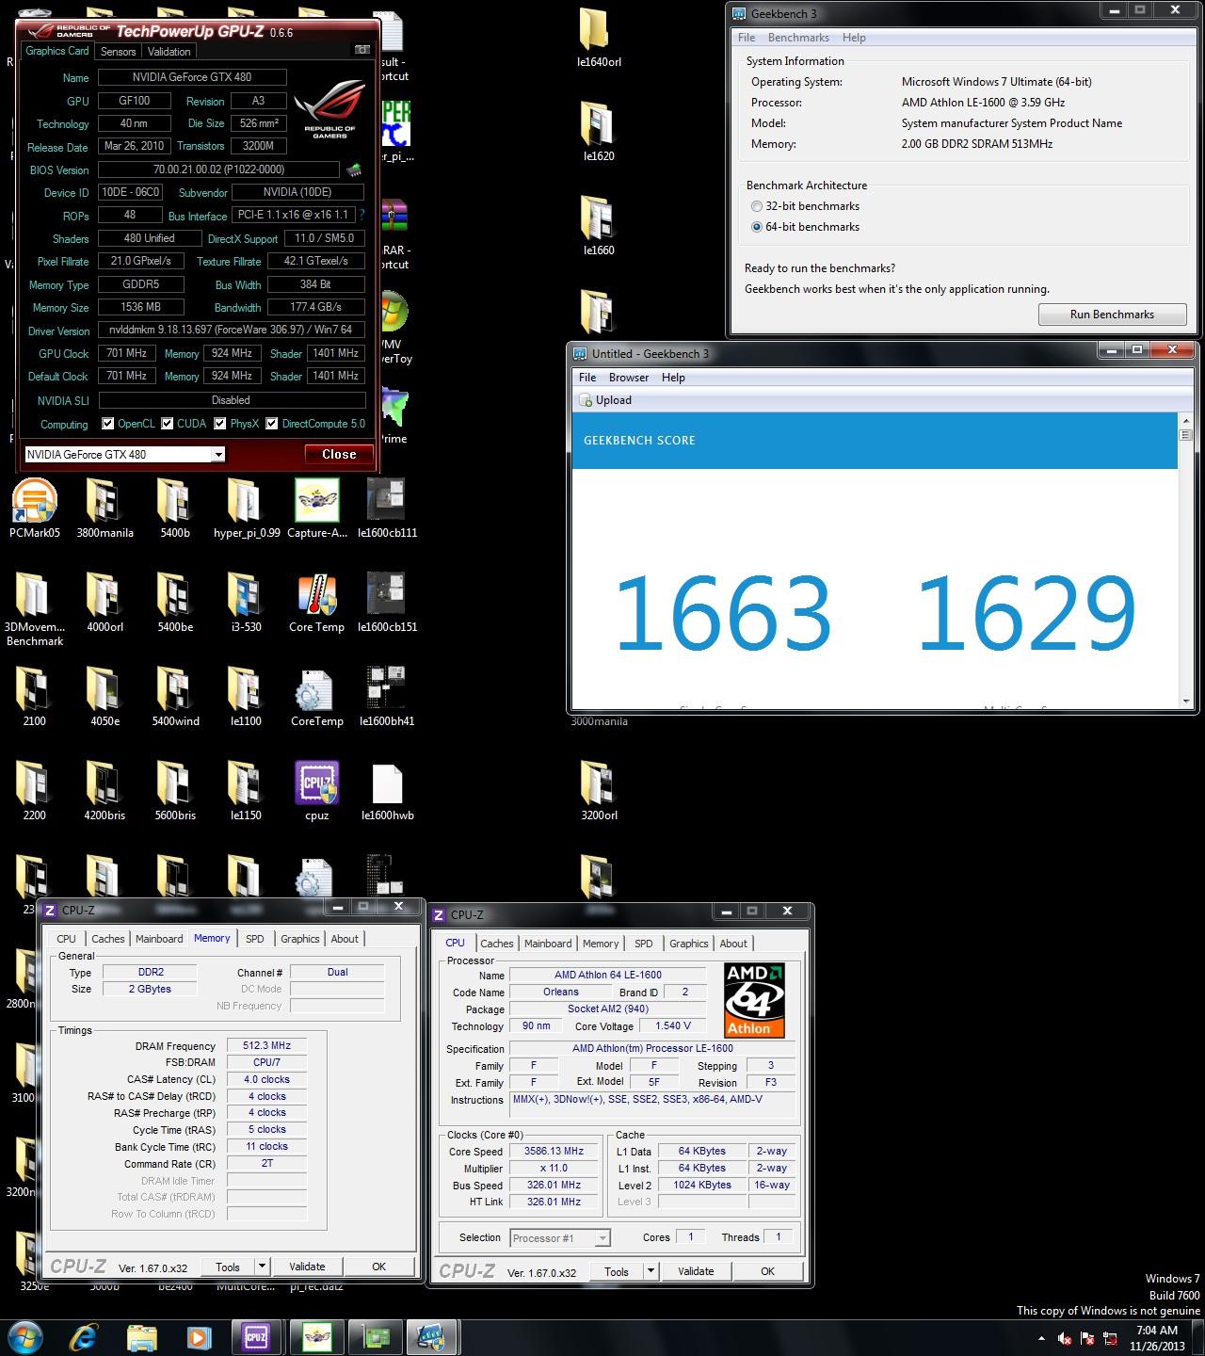Launch the cpuz desktop icon
The width and height of the screenshot is (1205, 1356).
tap(317, 791)
